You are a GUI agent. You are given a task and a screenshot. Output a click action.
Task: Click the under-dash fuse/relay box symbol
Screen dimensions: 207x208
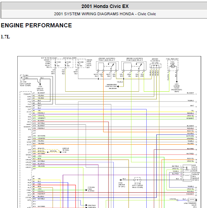click(x=62, y=63)
